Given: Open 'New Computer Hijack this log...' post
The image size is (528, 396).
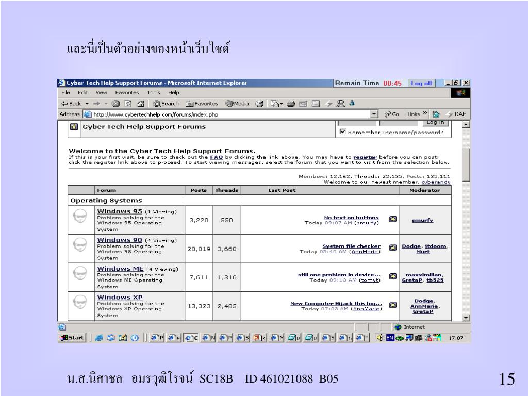Looking at the screenshot, I should coord(336,303).
